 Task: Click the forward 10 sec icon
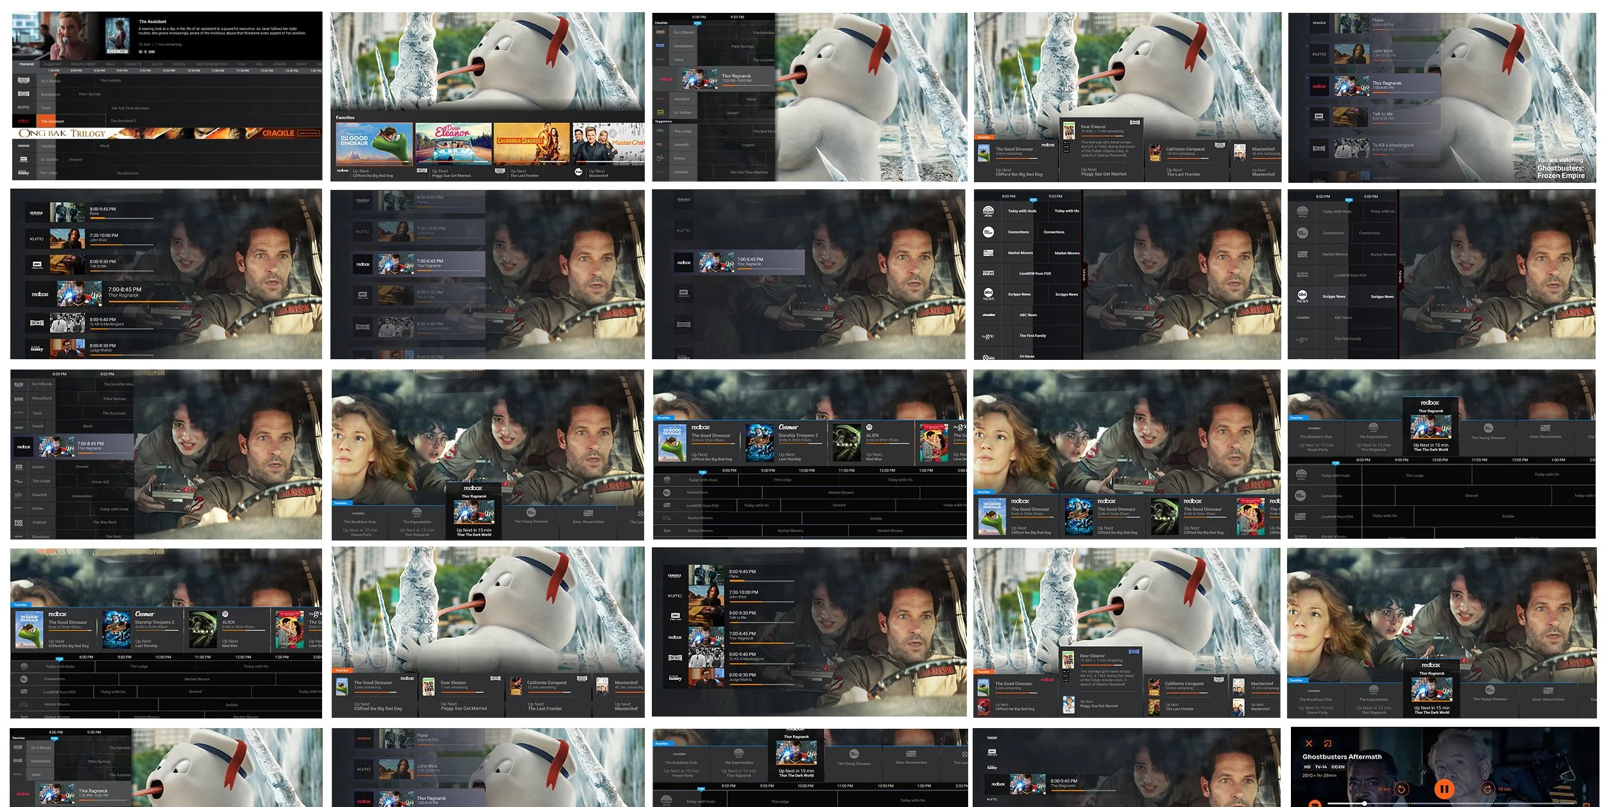(x=1487, y=789)
